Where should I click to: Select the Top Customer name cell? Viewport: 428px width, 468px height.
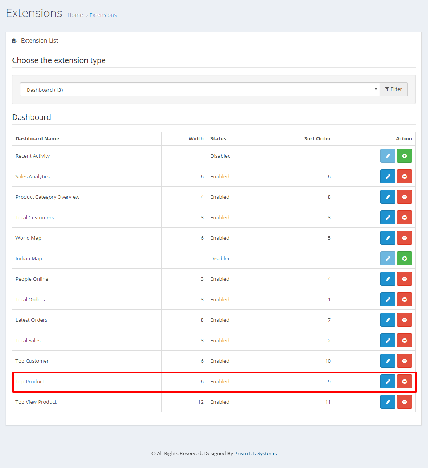coord(87,361)
